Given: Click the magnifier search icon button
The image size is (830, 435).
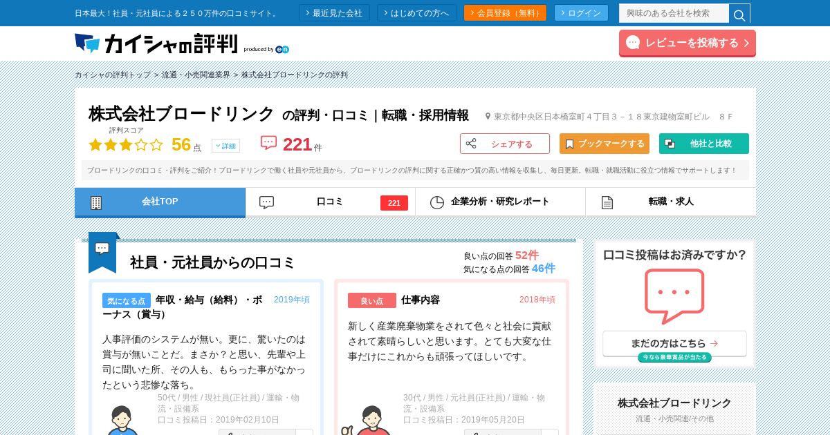Looking at the screenshot, I should pos(739,13).
